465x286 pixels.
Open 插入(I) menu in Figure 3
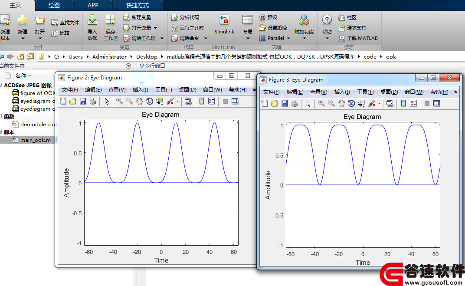pyautogui.click(x=342, y=92)
